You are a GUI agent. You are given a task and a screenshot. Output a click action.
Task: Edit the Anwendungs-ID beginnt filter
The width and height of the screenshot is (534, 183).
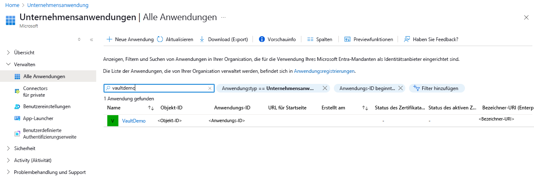pyautogui.click(x=367, y=88)
